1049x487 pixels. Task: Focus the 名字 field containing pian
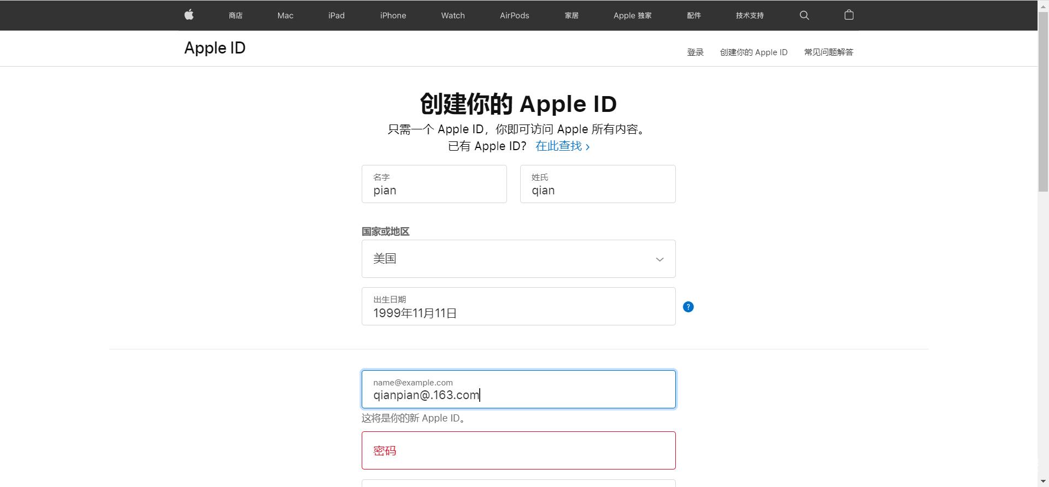tap(434, 184)
